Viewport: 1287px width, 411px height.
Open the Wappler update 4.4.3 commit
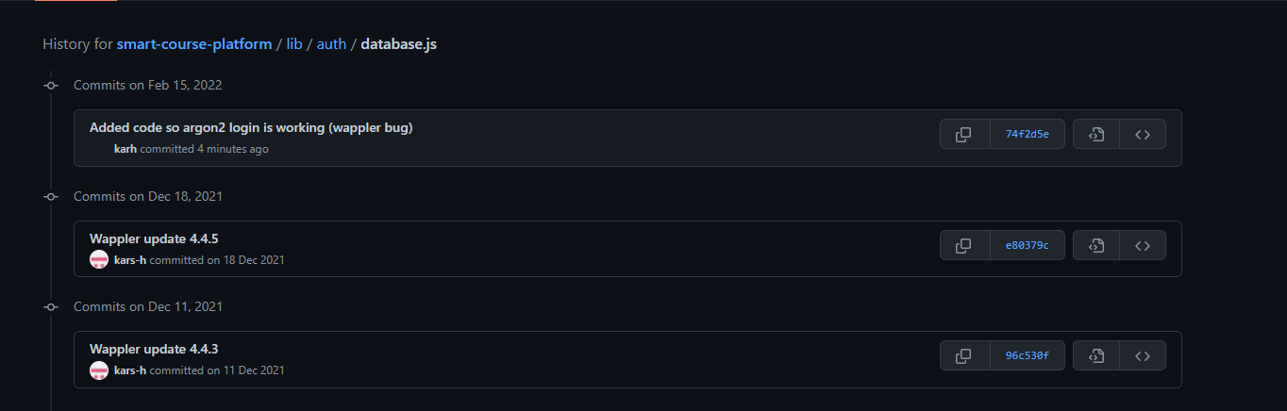point(153,349)
